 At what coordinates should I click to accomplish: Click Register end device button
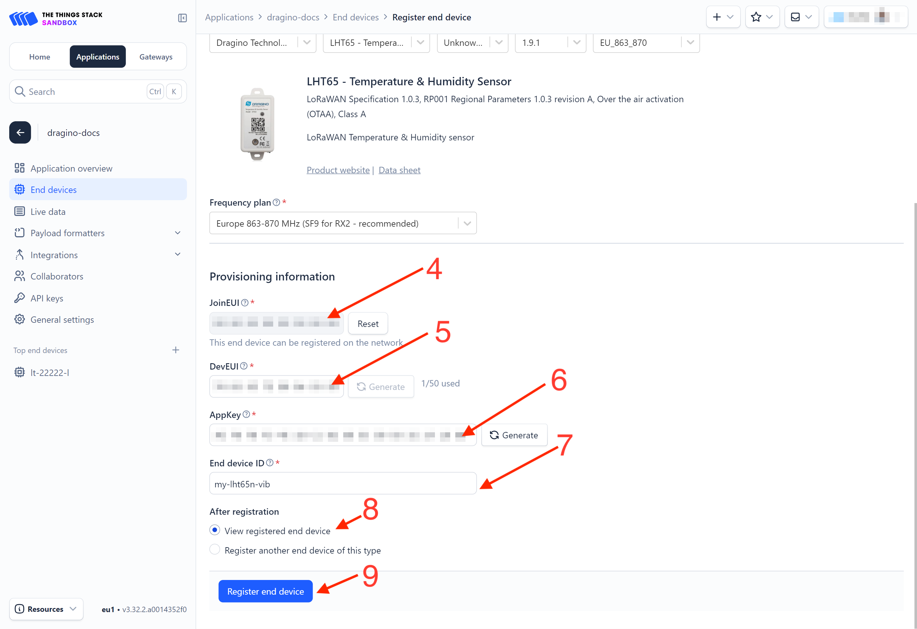pyautogui.click(x=266, y=591)
